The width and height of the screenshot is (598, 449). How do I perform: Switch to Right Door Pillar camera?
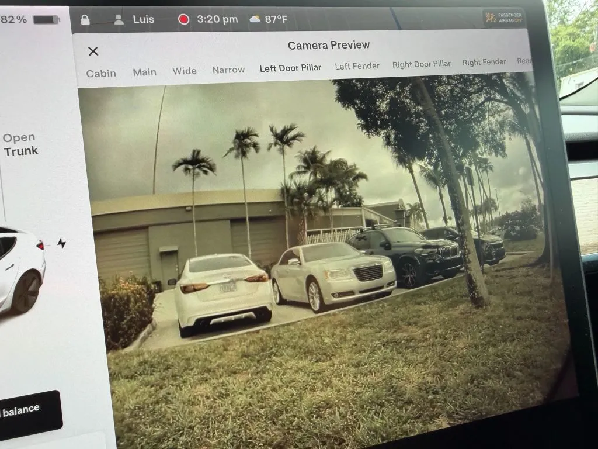point(421,64)
